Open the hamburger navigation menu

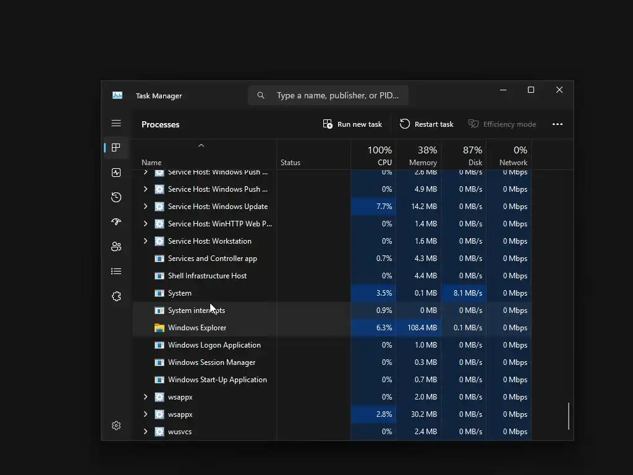[x=116, y=123]
